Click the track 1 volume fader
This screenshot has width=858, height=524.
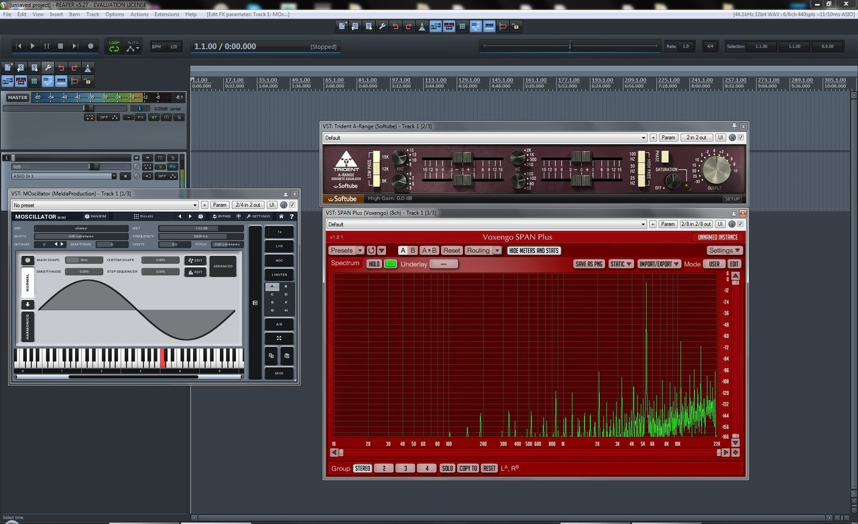94,167
